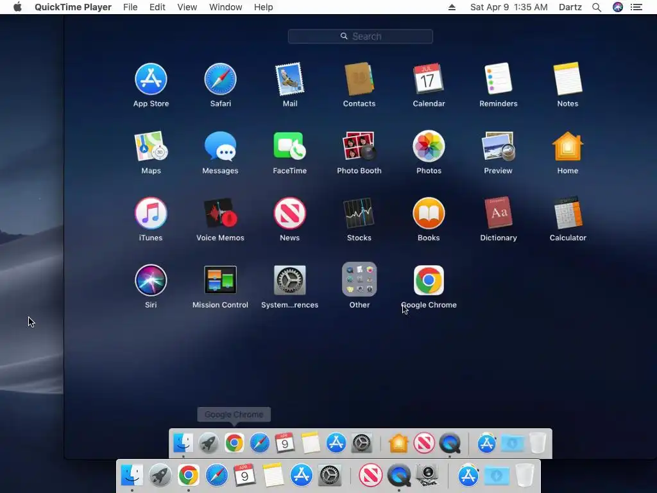Activate Siri from the menu bar
The image size is (657, 493).
pyautogui.click(x=618, y=7)
